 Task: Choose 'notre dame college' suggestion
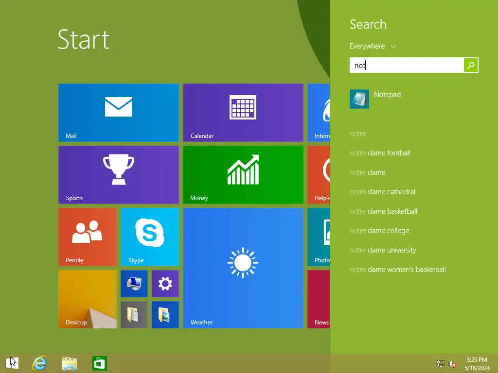[x=379, y=231]
